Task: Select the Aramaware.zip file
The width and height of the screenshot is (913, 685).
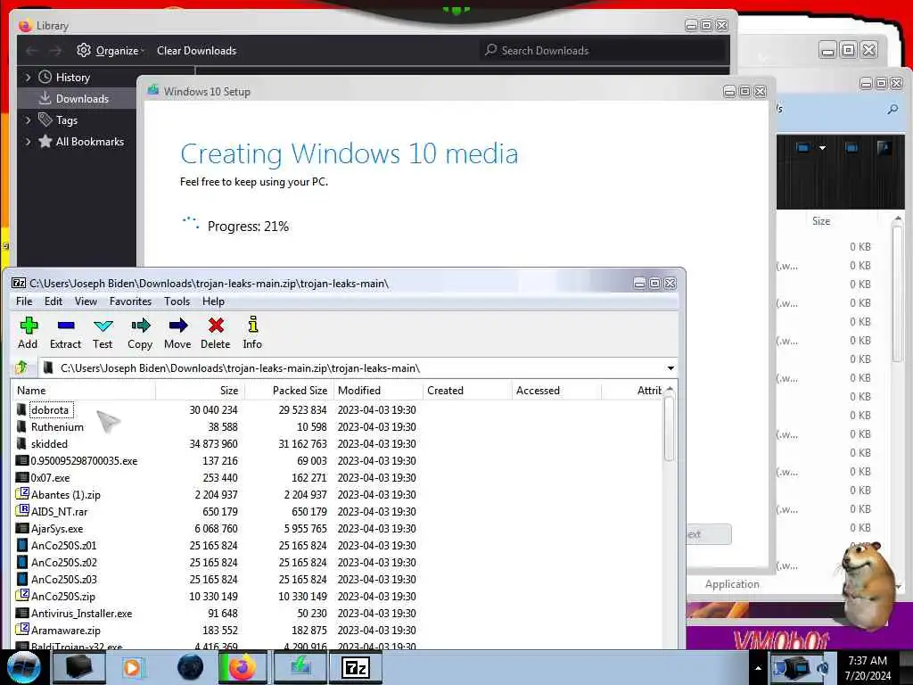Action: (x=66, y=630)
